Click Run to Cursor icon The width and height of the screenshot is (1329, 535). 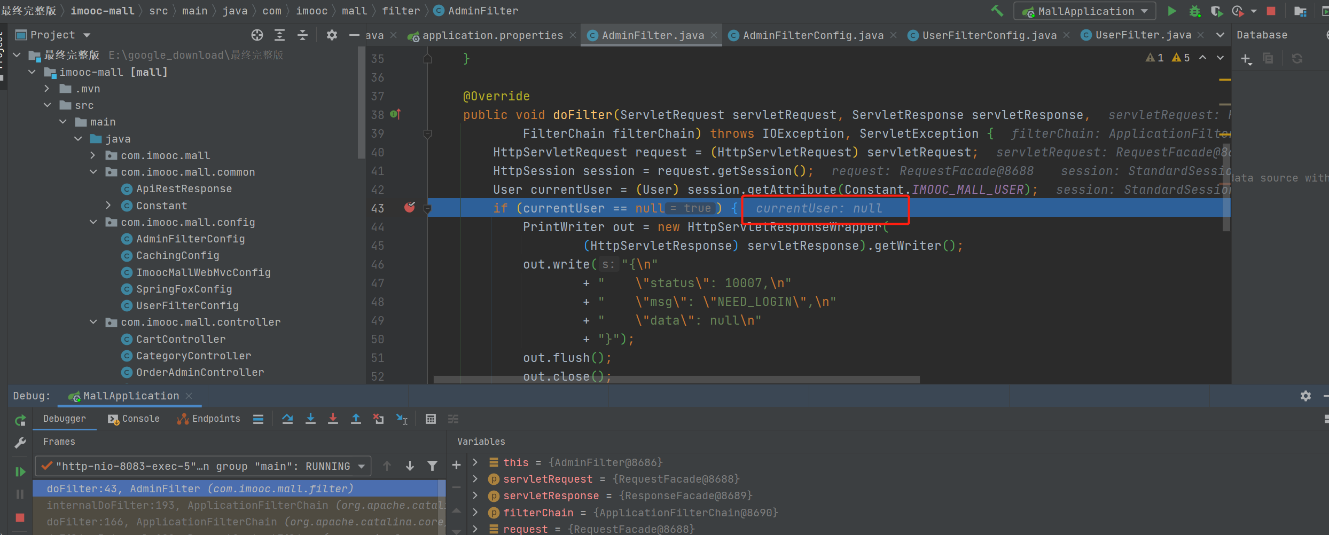(402, 419)
